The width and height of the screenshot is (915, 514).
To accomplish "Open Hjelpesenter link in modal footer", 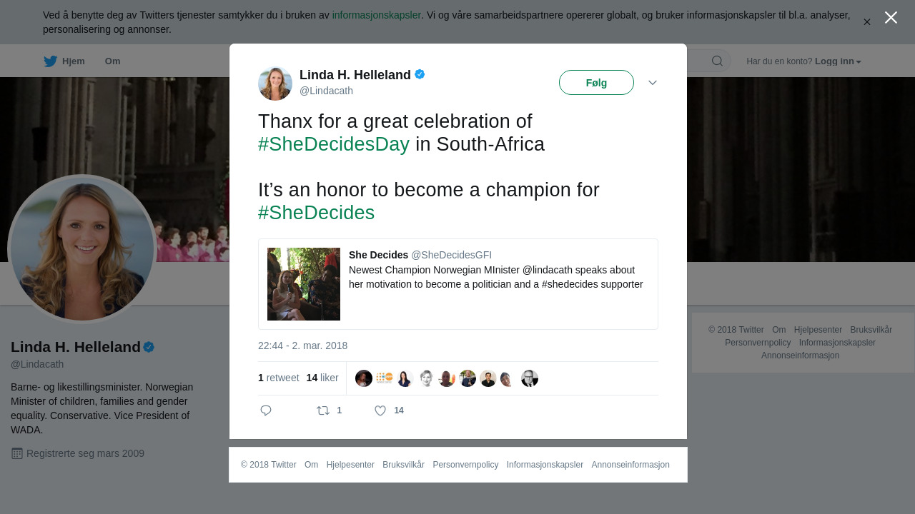I will tap(350, 465).
